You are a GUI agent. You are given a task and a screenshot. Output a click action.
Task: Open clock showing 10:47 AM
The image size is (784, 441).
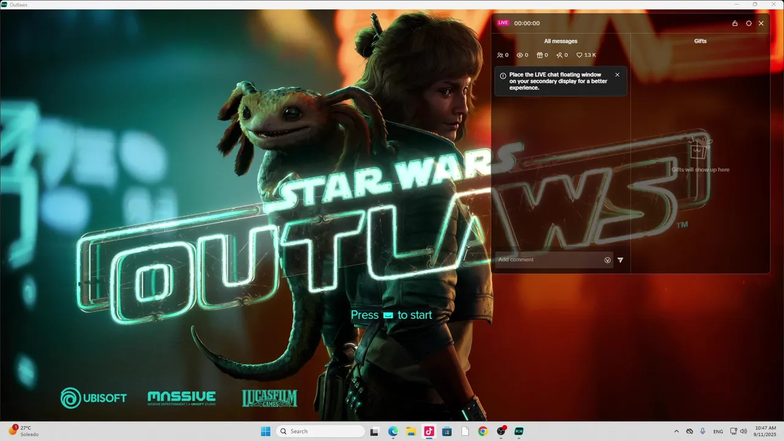pyautogui.click(x=766, y=431)
